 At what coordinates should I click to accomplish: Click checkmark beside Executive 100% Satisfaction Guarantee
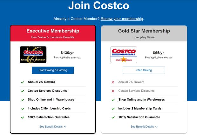point(23,118)
